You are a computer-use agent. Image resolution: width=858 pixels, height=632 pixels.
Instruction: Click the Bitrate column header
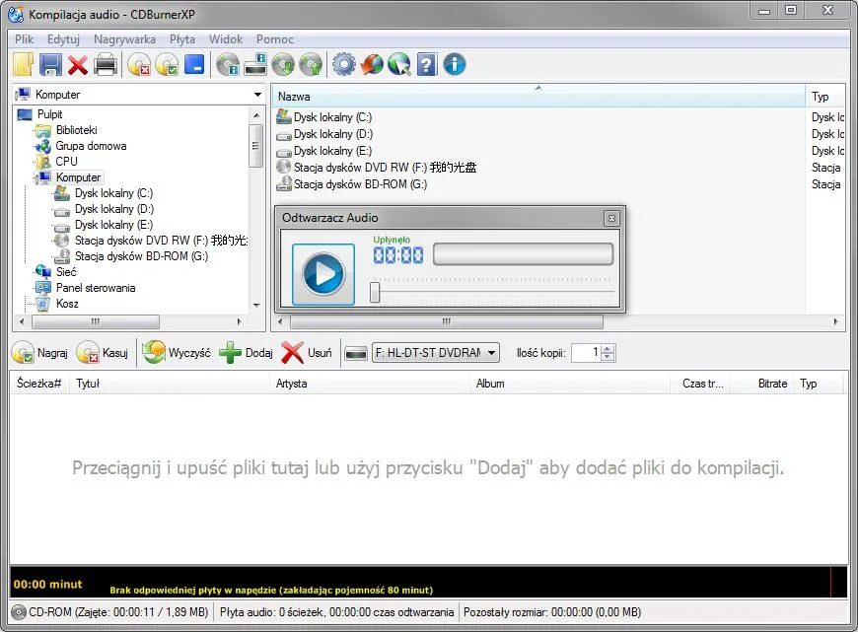pyautogui.click(x=763, y=384)
